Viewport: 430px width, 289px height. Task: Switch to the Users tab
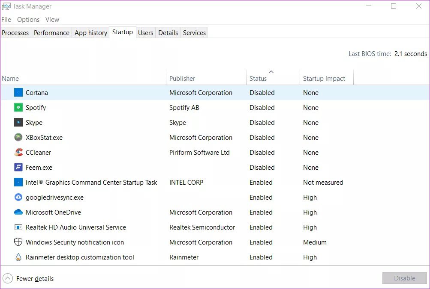pyautogui.click(x=145, y=33)
